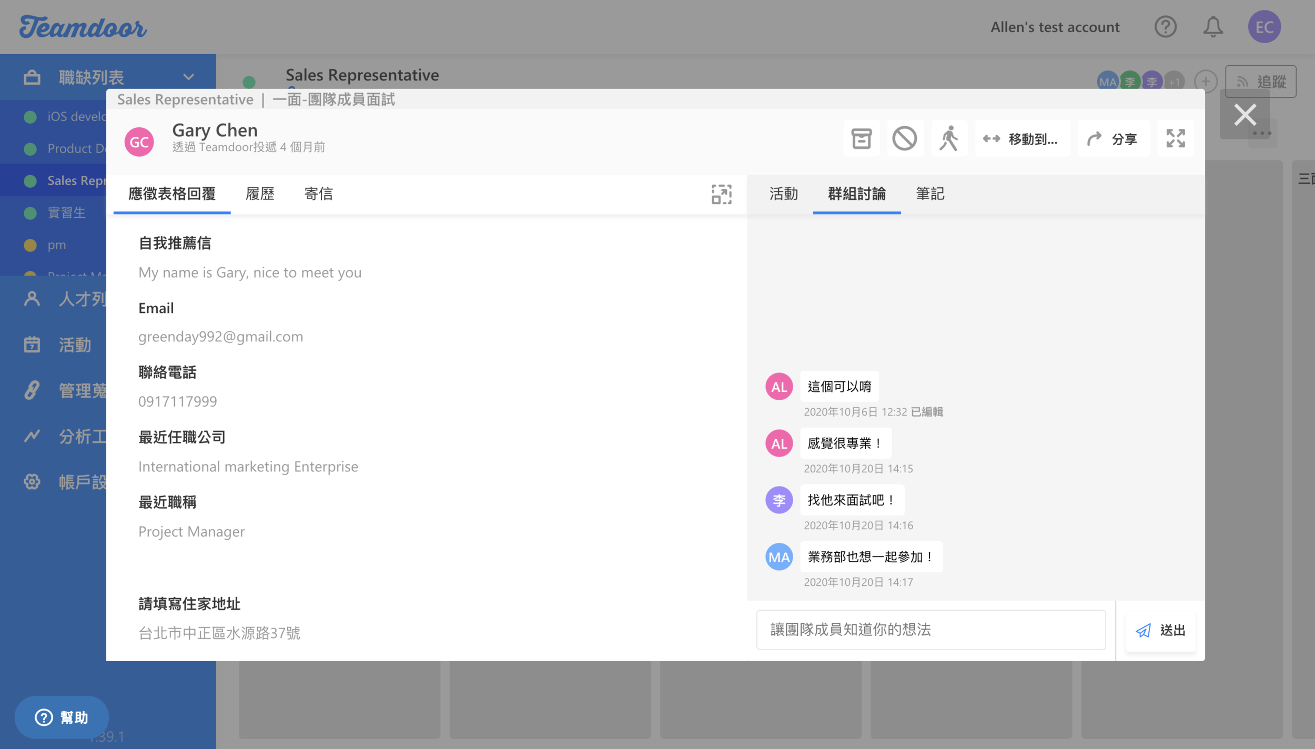
Task: Click the scan expand icon beside 寄信
Action: [722, 194]
